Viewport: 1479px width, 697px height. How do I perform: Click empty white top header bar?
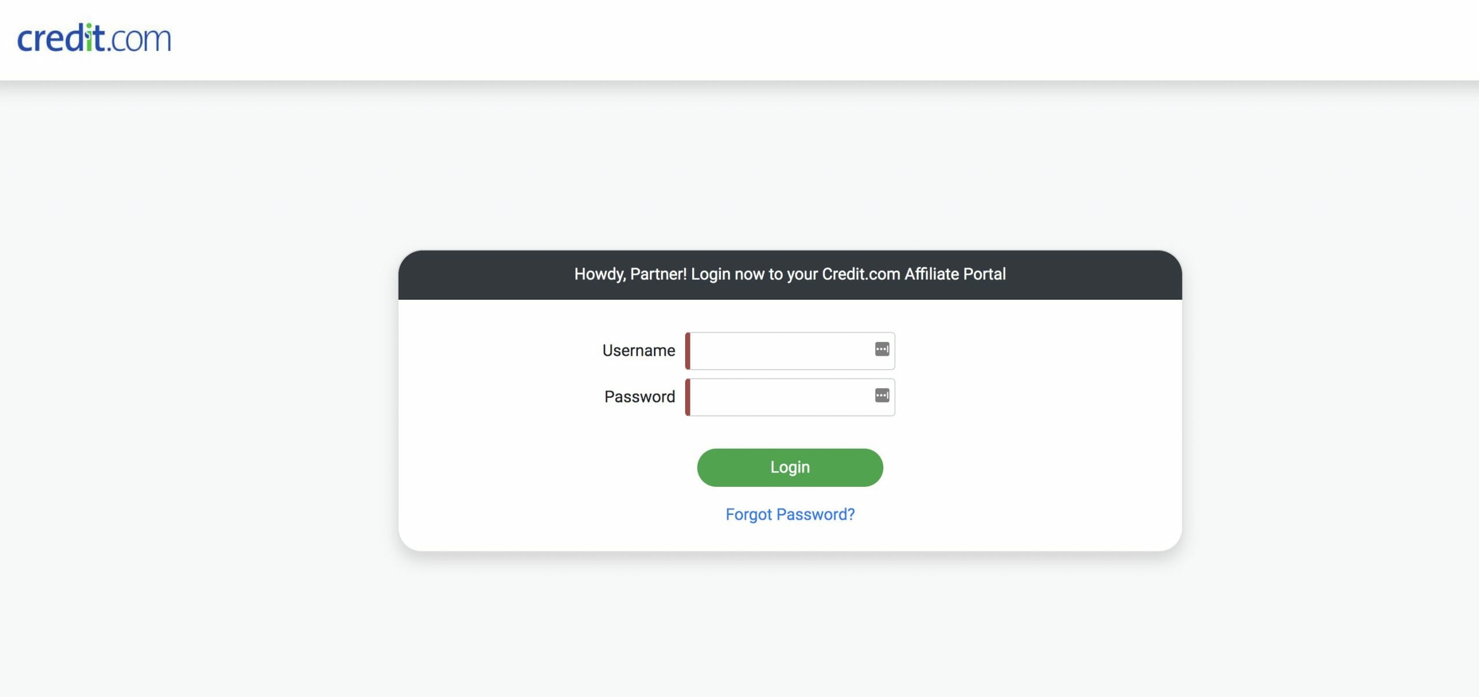coord(809,39)
